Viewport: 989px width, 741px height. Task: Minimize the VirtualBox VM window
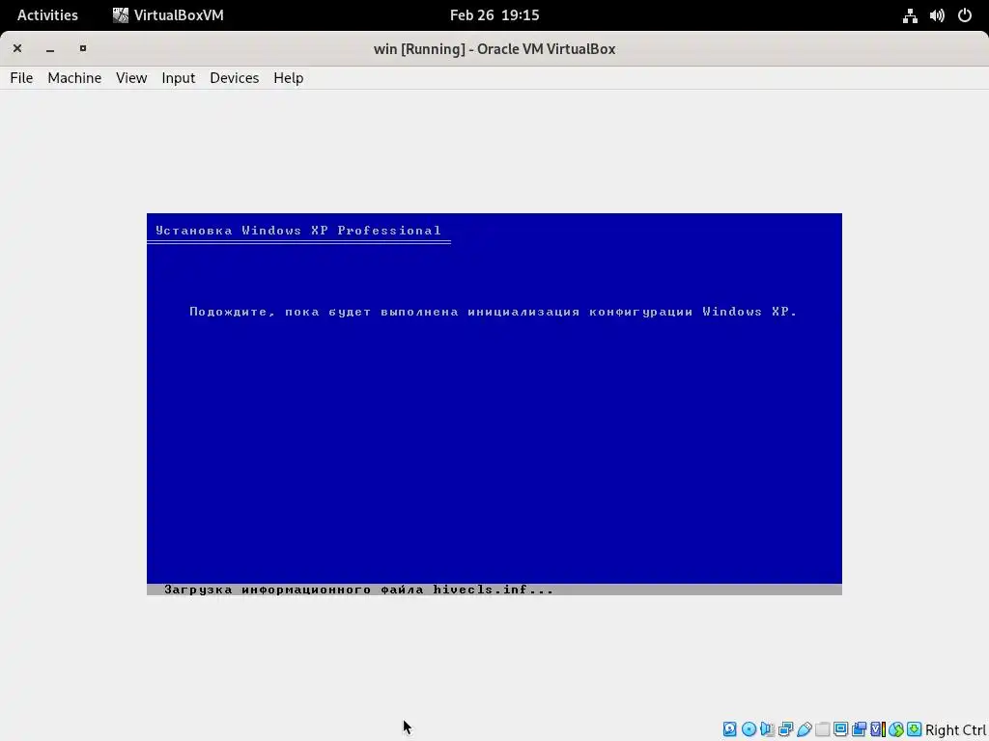click(x=50, y=48)
